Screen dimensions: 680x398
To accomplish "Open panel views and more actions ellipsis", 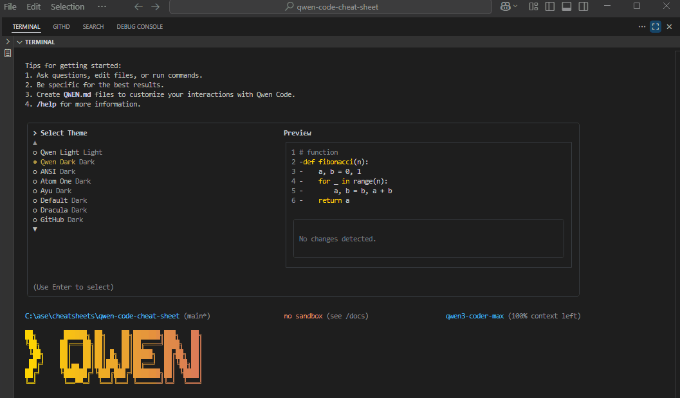I will coord(642,27).
